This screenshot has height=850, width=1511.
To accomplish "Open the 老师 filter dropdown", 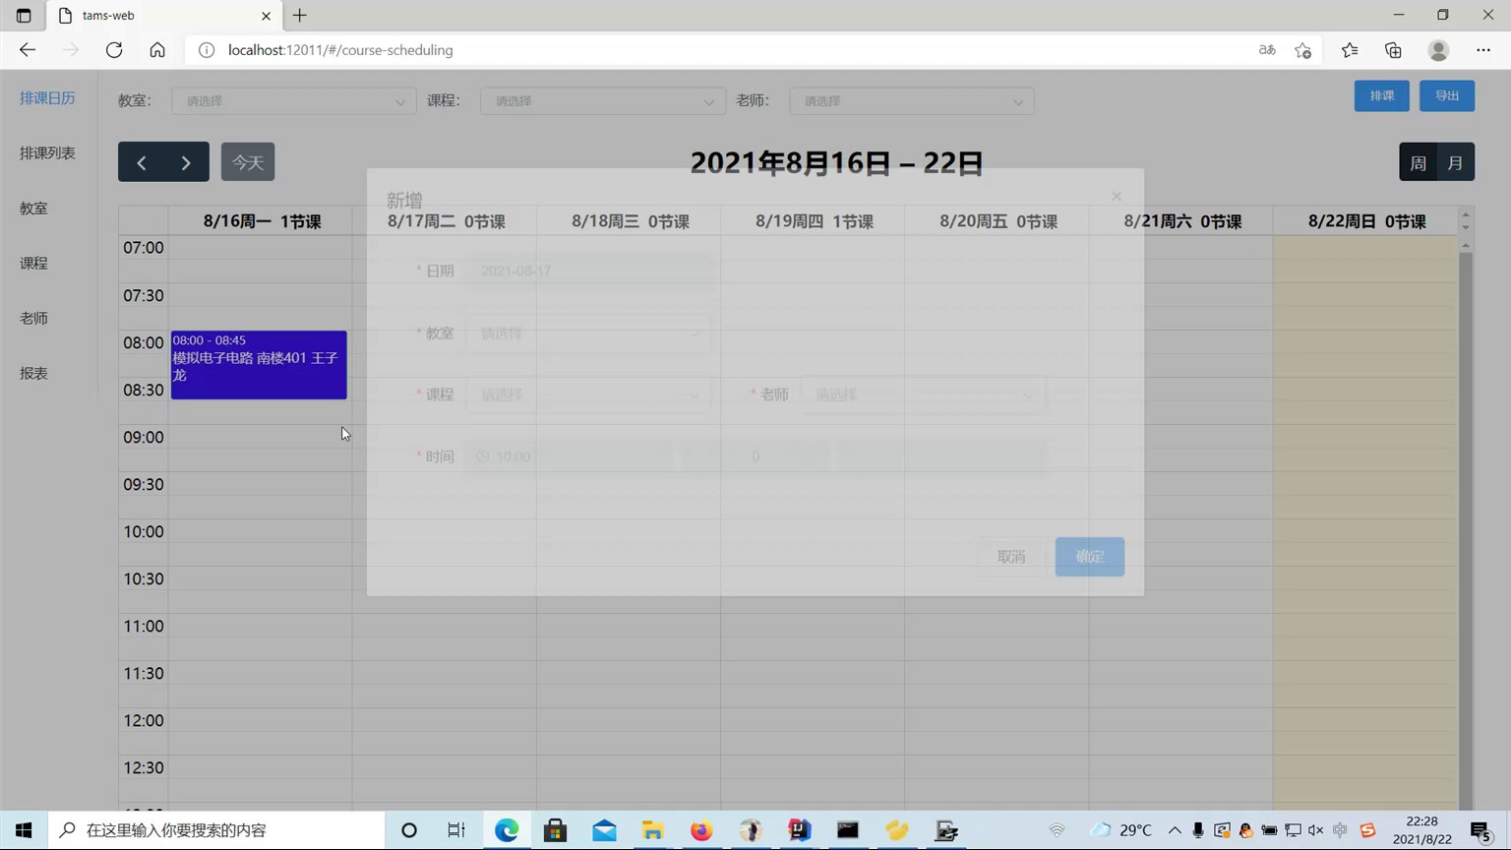I will tap(912, 101).
